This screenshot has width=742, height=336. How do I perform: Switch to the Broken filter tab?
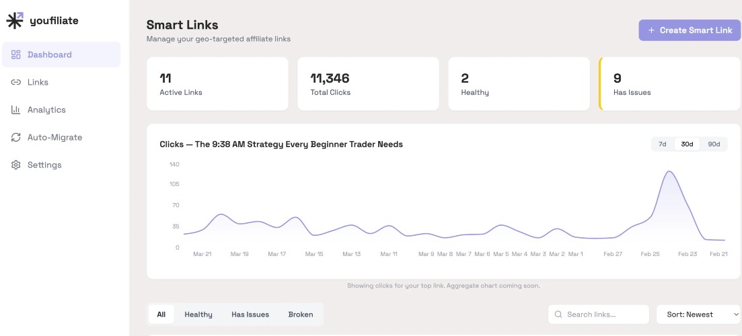click(301, 314)
